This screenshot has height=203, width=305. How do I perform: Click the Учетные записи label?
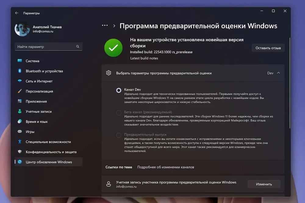click(39, 112)
